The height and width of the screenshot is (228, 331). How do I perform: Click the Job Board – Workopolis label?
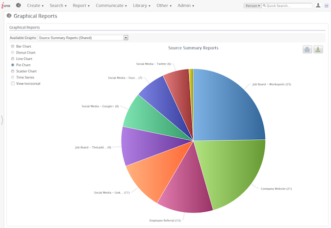pos(271,84)
